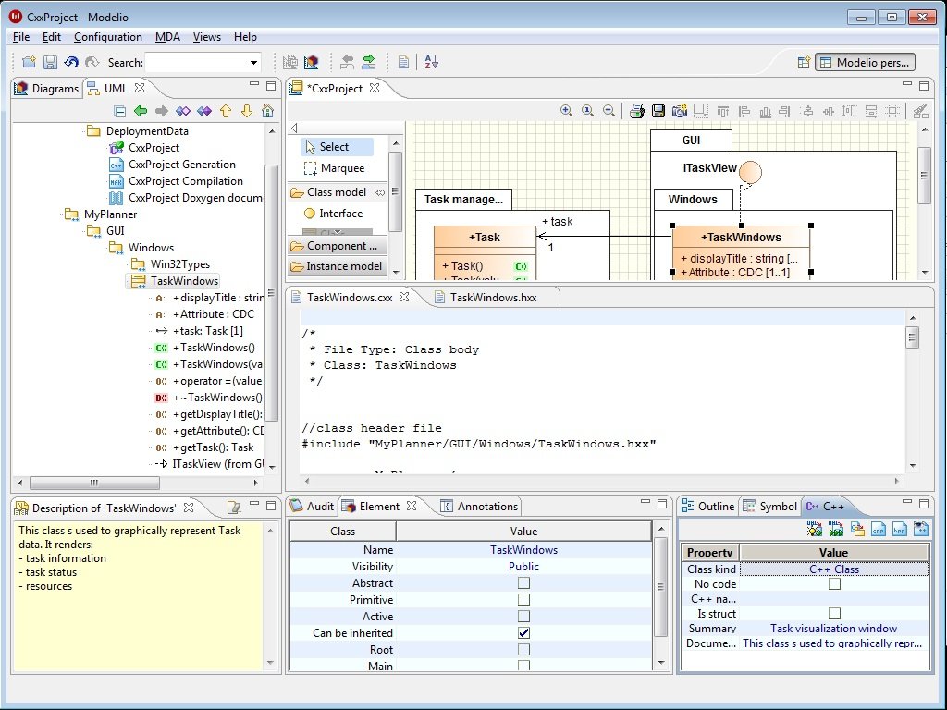Toggle the No code checkbox
The image size is (947, 710).
(834, 584)
